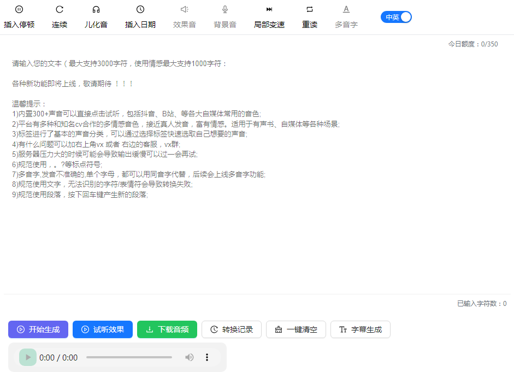
Task: Open the 转换记录 conversion history
Action: (x=231, y=329)
